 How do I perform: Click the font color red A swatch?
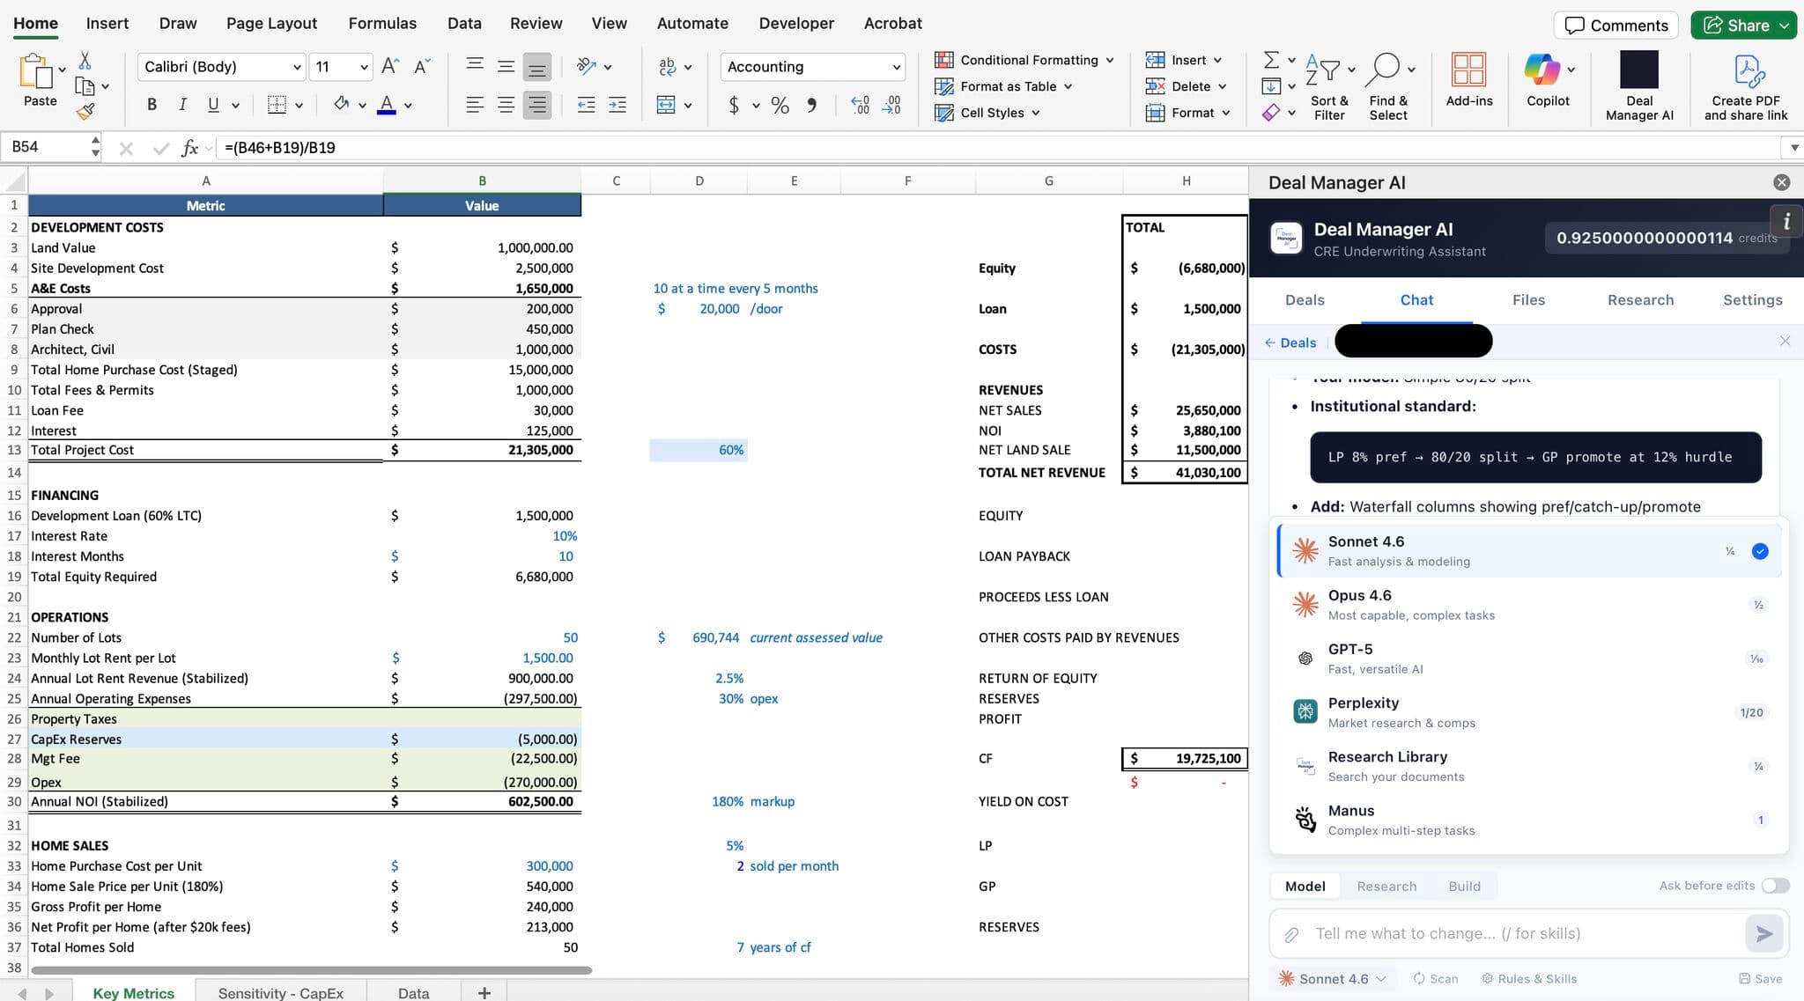pos(386,105)
